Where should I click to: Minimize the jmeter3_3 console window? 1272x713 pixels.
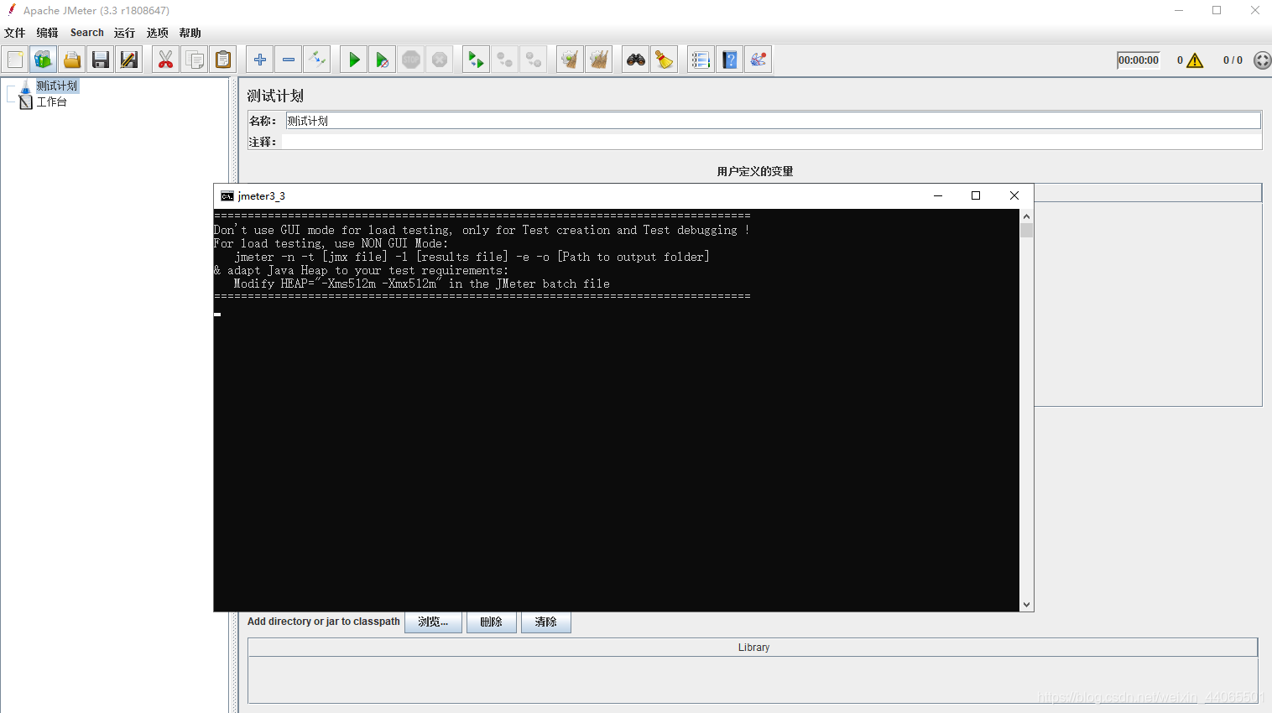pos(938,195)
